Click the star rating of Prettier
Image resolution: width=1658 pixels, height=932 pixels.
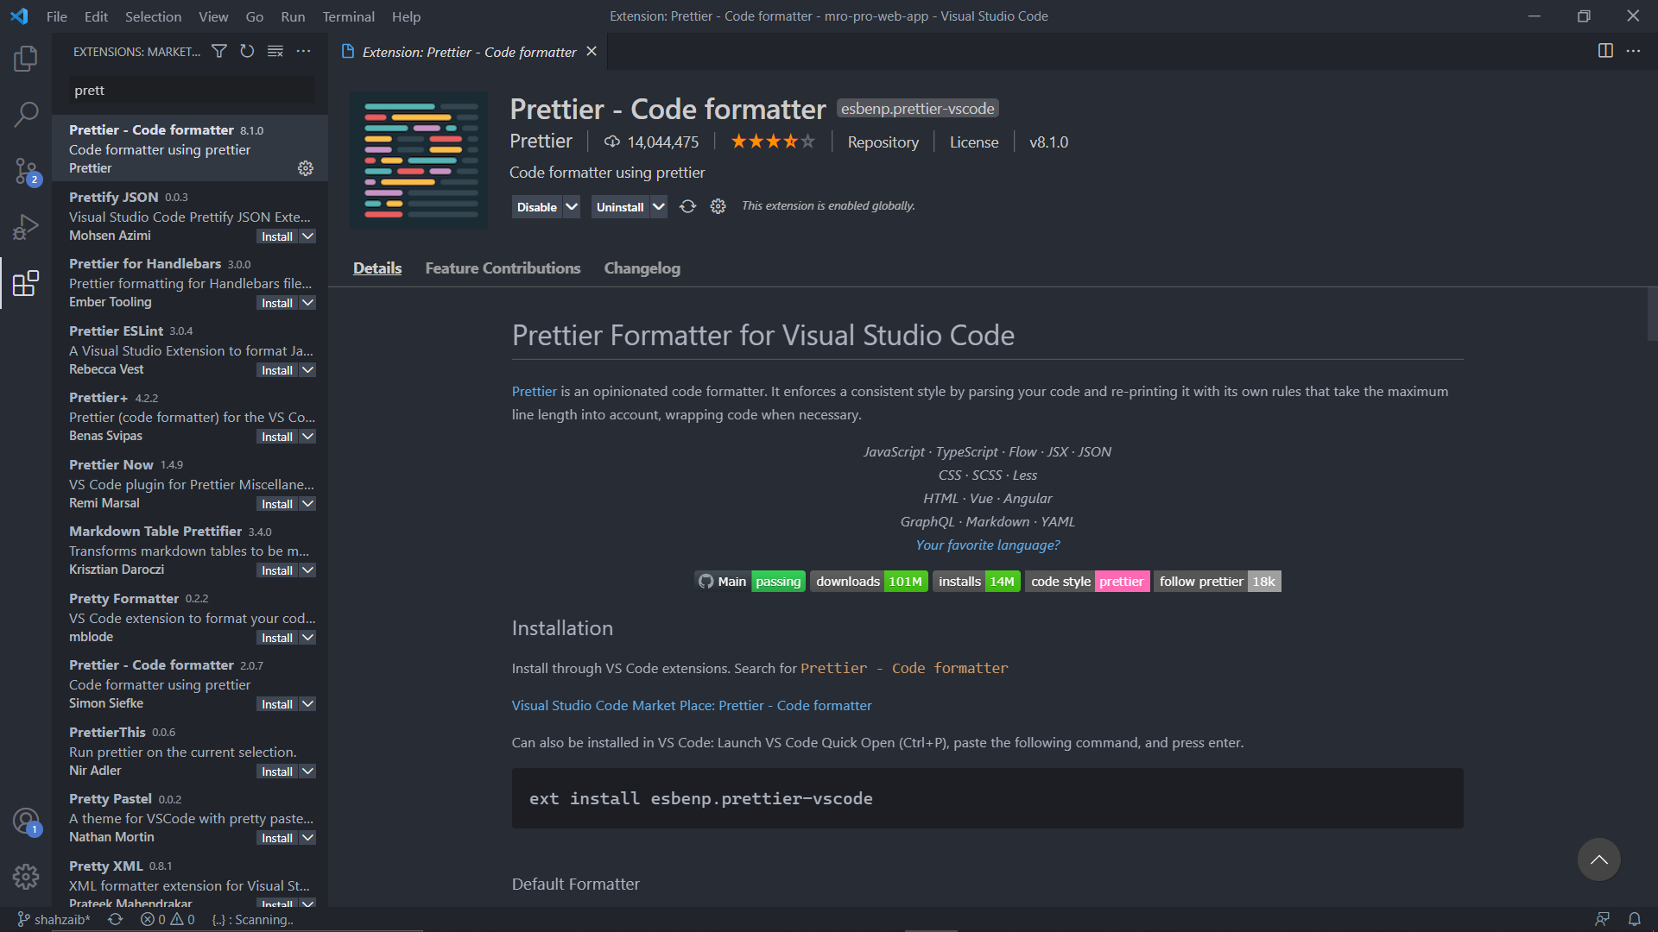tap(773, 142)
